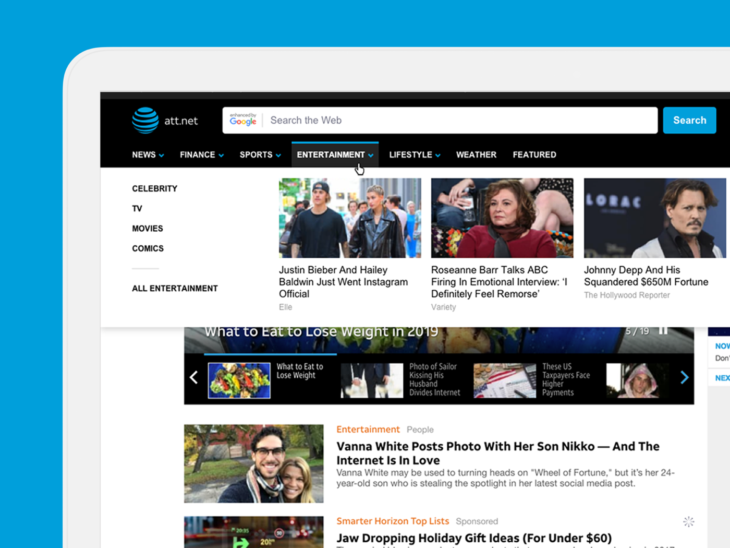Click the att.net site name
The height and width of the screenshot is (548, 730).
181,121
